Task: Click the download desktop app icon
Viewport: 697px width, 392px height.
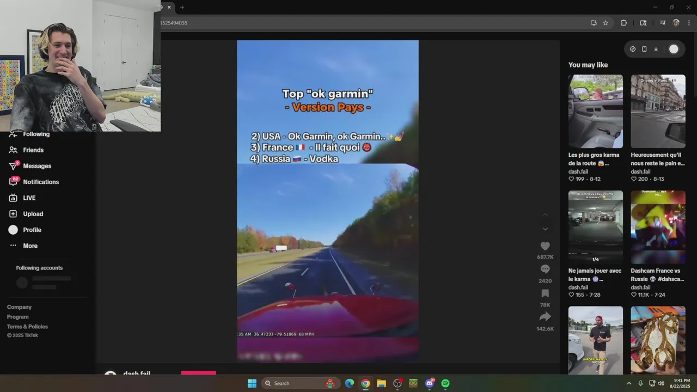Action: pos(656,49)
